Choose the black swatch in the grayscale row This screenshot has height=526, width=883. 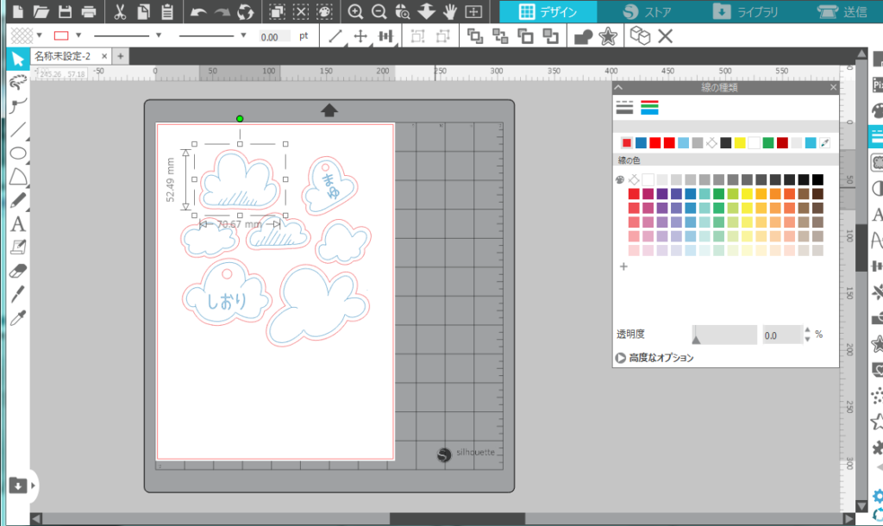tap(817, 179)
